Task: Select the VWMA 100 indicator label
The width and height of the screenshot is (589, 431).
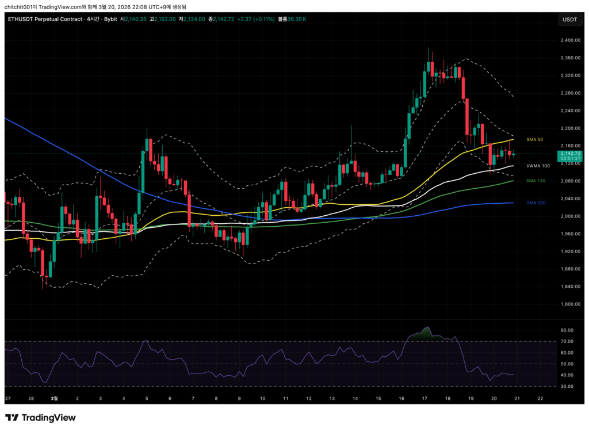Action: (538, 166)
